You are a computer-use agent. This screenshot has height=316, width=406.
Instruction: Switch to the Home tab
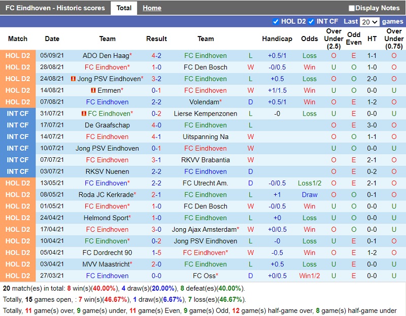click(x=152, y=8)
